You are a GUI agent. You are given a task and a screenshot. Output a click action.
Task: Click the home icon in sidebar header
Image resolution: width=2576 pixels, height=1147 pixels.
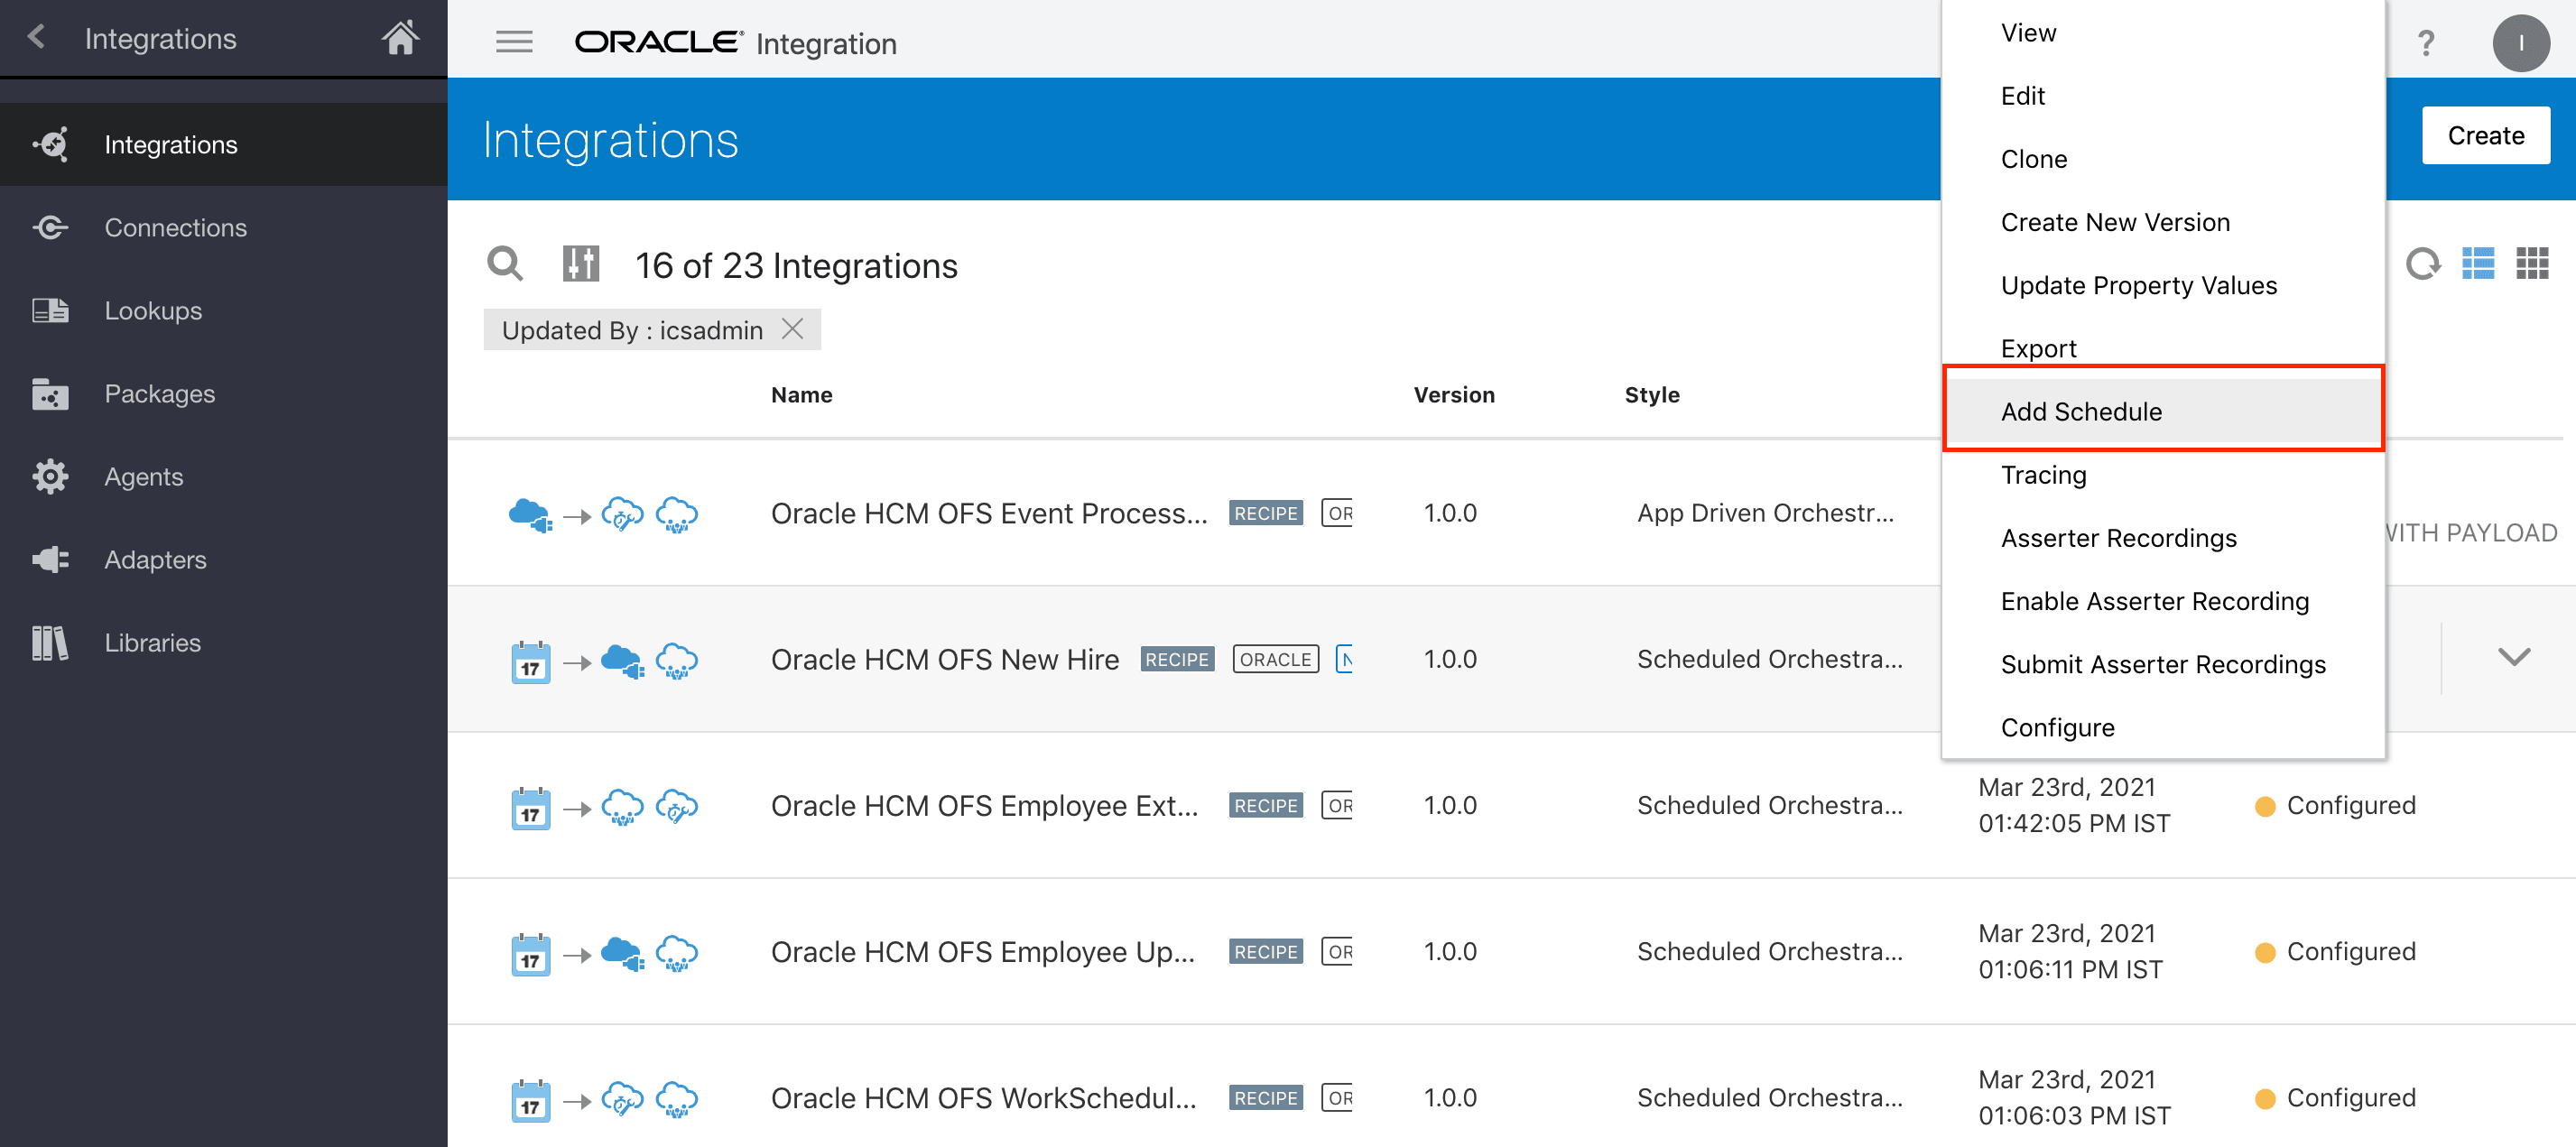(x=399, y=38)
